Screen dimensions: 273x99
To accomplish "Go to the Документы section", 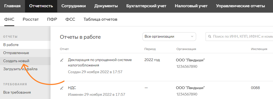I will 106,6.
